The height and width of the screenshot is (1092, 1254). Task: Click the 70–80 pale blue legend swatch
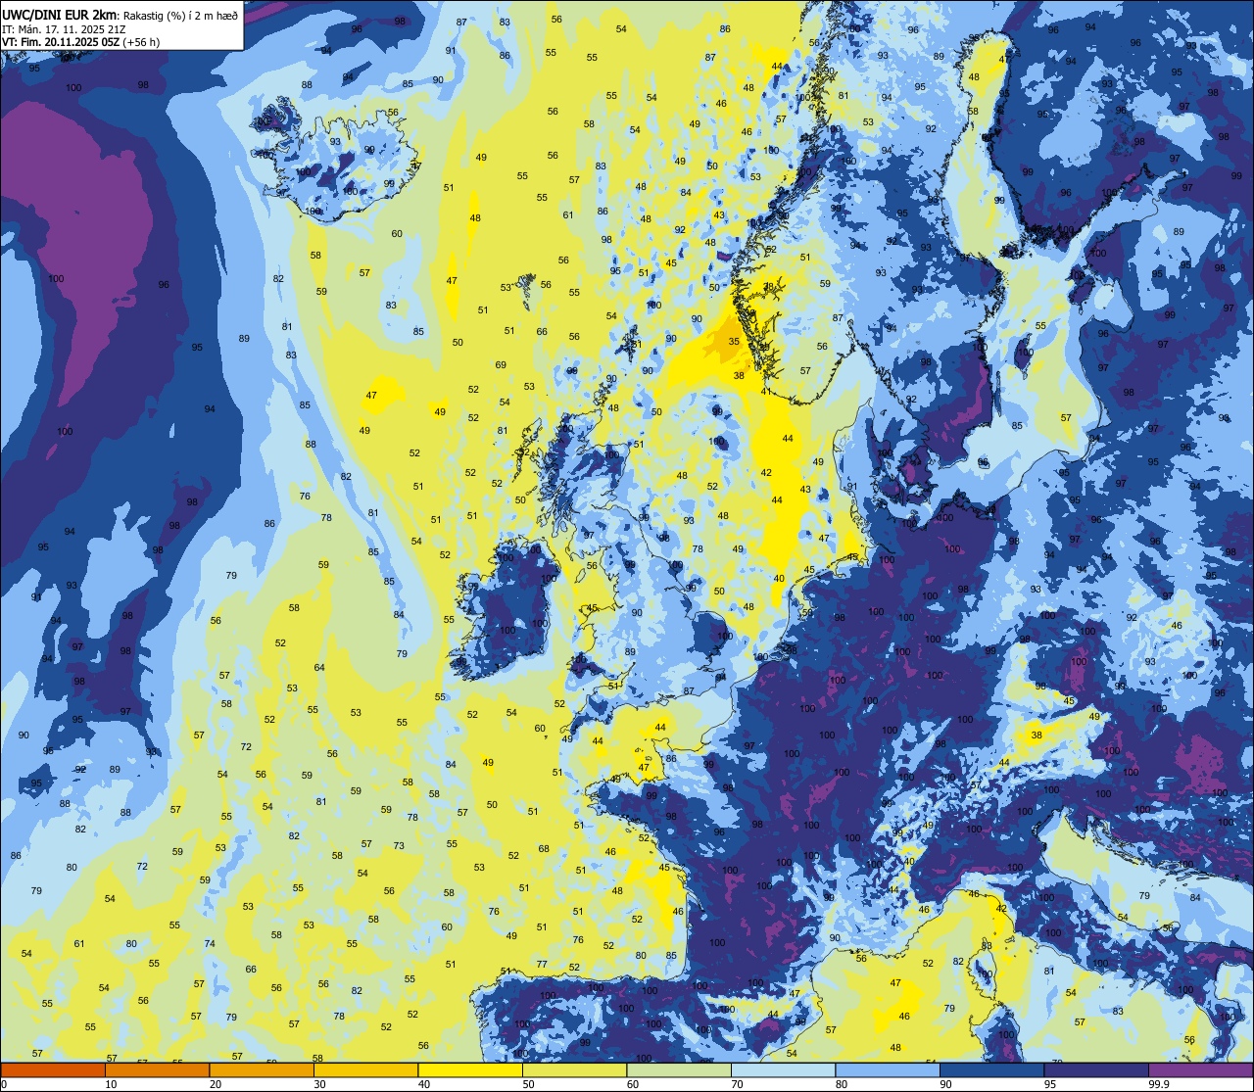[x=783, y=1070]
